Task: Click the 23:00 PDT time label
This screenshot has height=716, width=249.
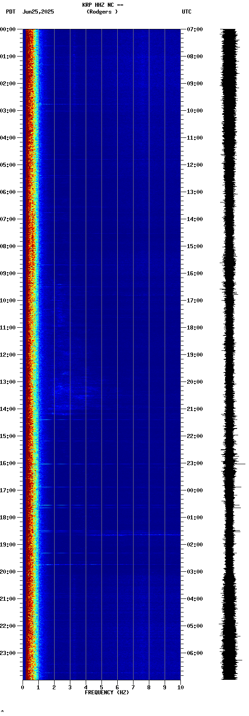Action: (8, 653)
